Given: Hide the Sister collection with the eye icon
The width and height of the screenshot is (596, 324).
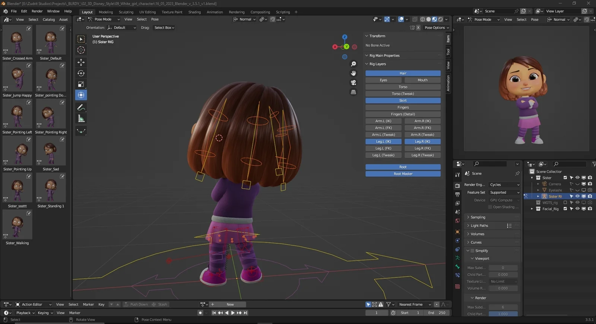Looking at the screenshot, I should 577,178.
